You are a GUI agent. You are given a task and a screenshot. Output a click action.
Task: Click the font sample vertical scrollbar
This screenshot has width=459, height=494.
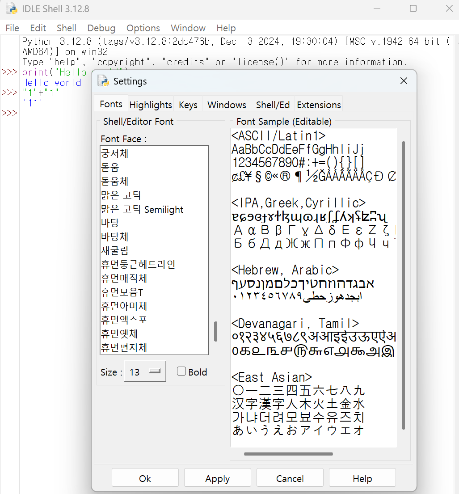coord(403,285)
